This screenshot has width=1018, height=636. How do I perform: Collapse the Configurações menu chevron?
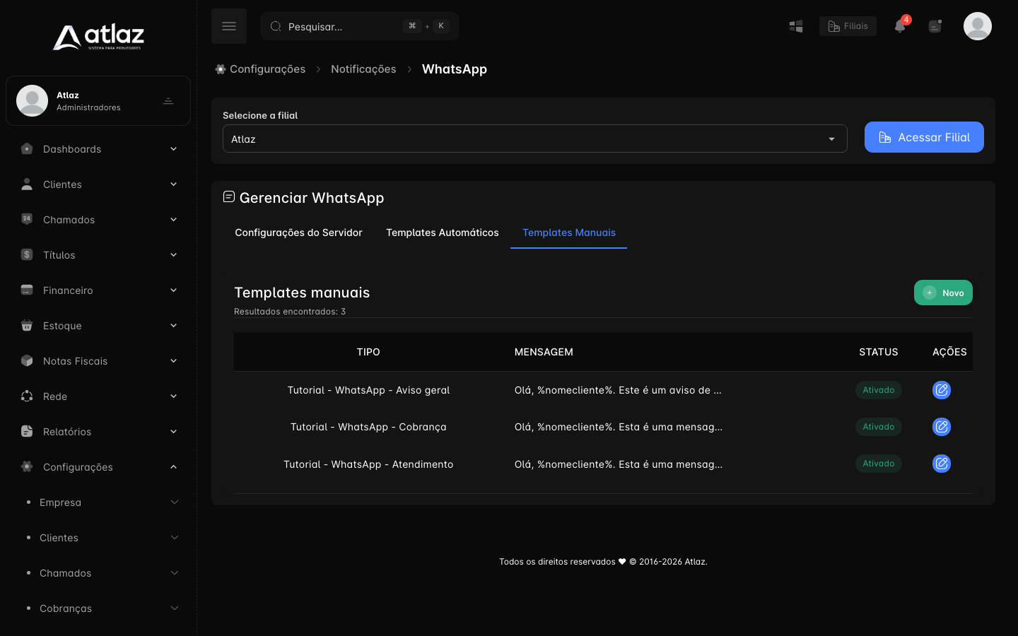173,467
